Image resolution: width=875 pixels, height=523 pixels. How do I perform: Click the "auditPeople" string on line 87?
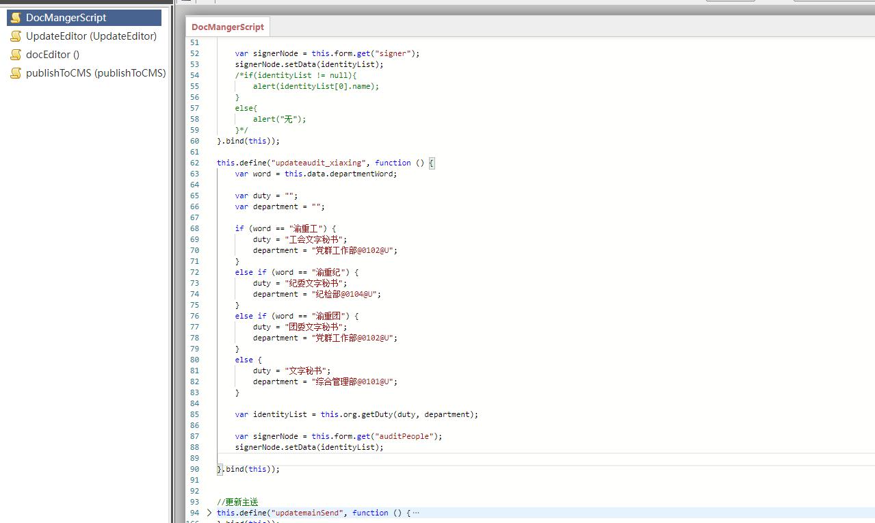point(412,436)
